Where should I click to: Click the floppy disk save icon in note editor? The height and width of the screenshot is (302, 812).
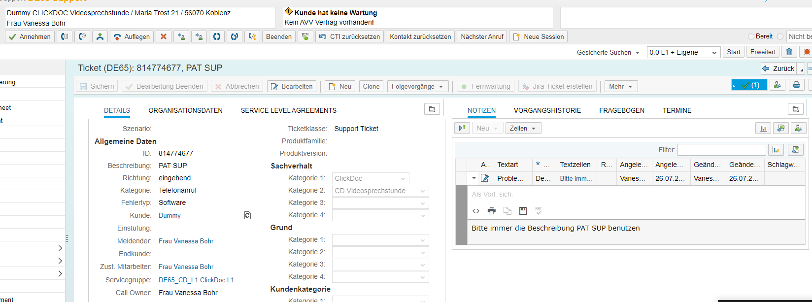coord(523,211)
